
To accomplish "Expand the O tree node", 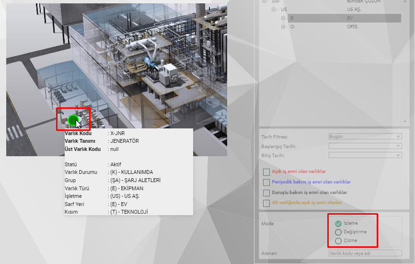I will [x=283, y=27].
